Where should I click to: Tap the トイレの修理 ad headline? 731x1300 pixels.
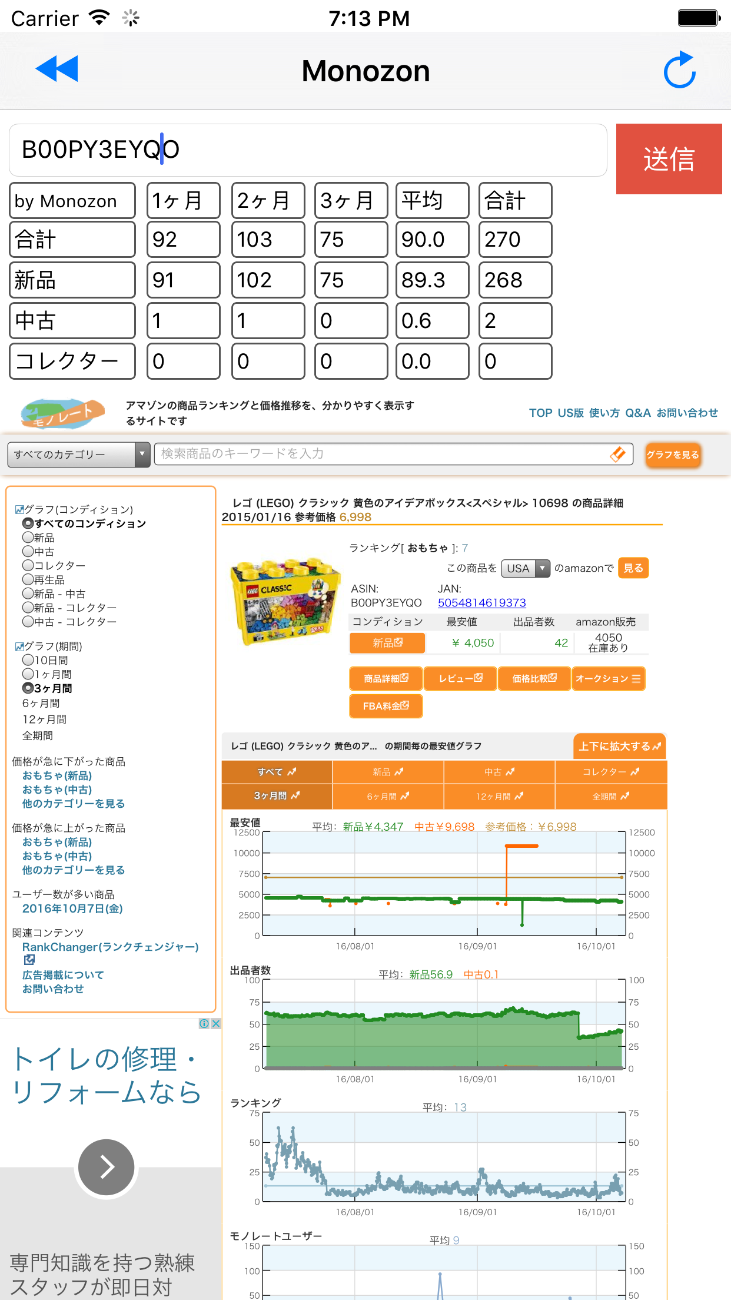tap(106, 1075)
